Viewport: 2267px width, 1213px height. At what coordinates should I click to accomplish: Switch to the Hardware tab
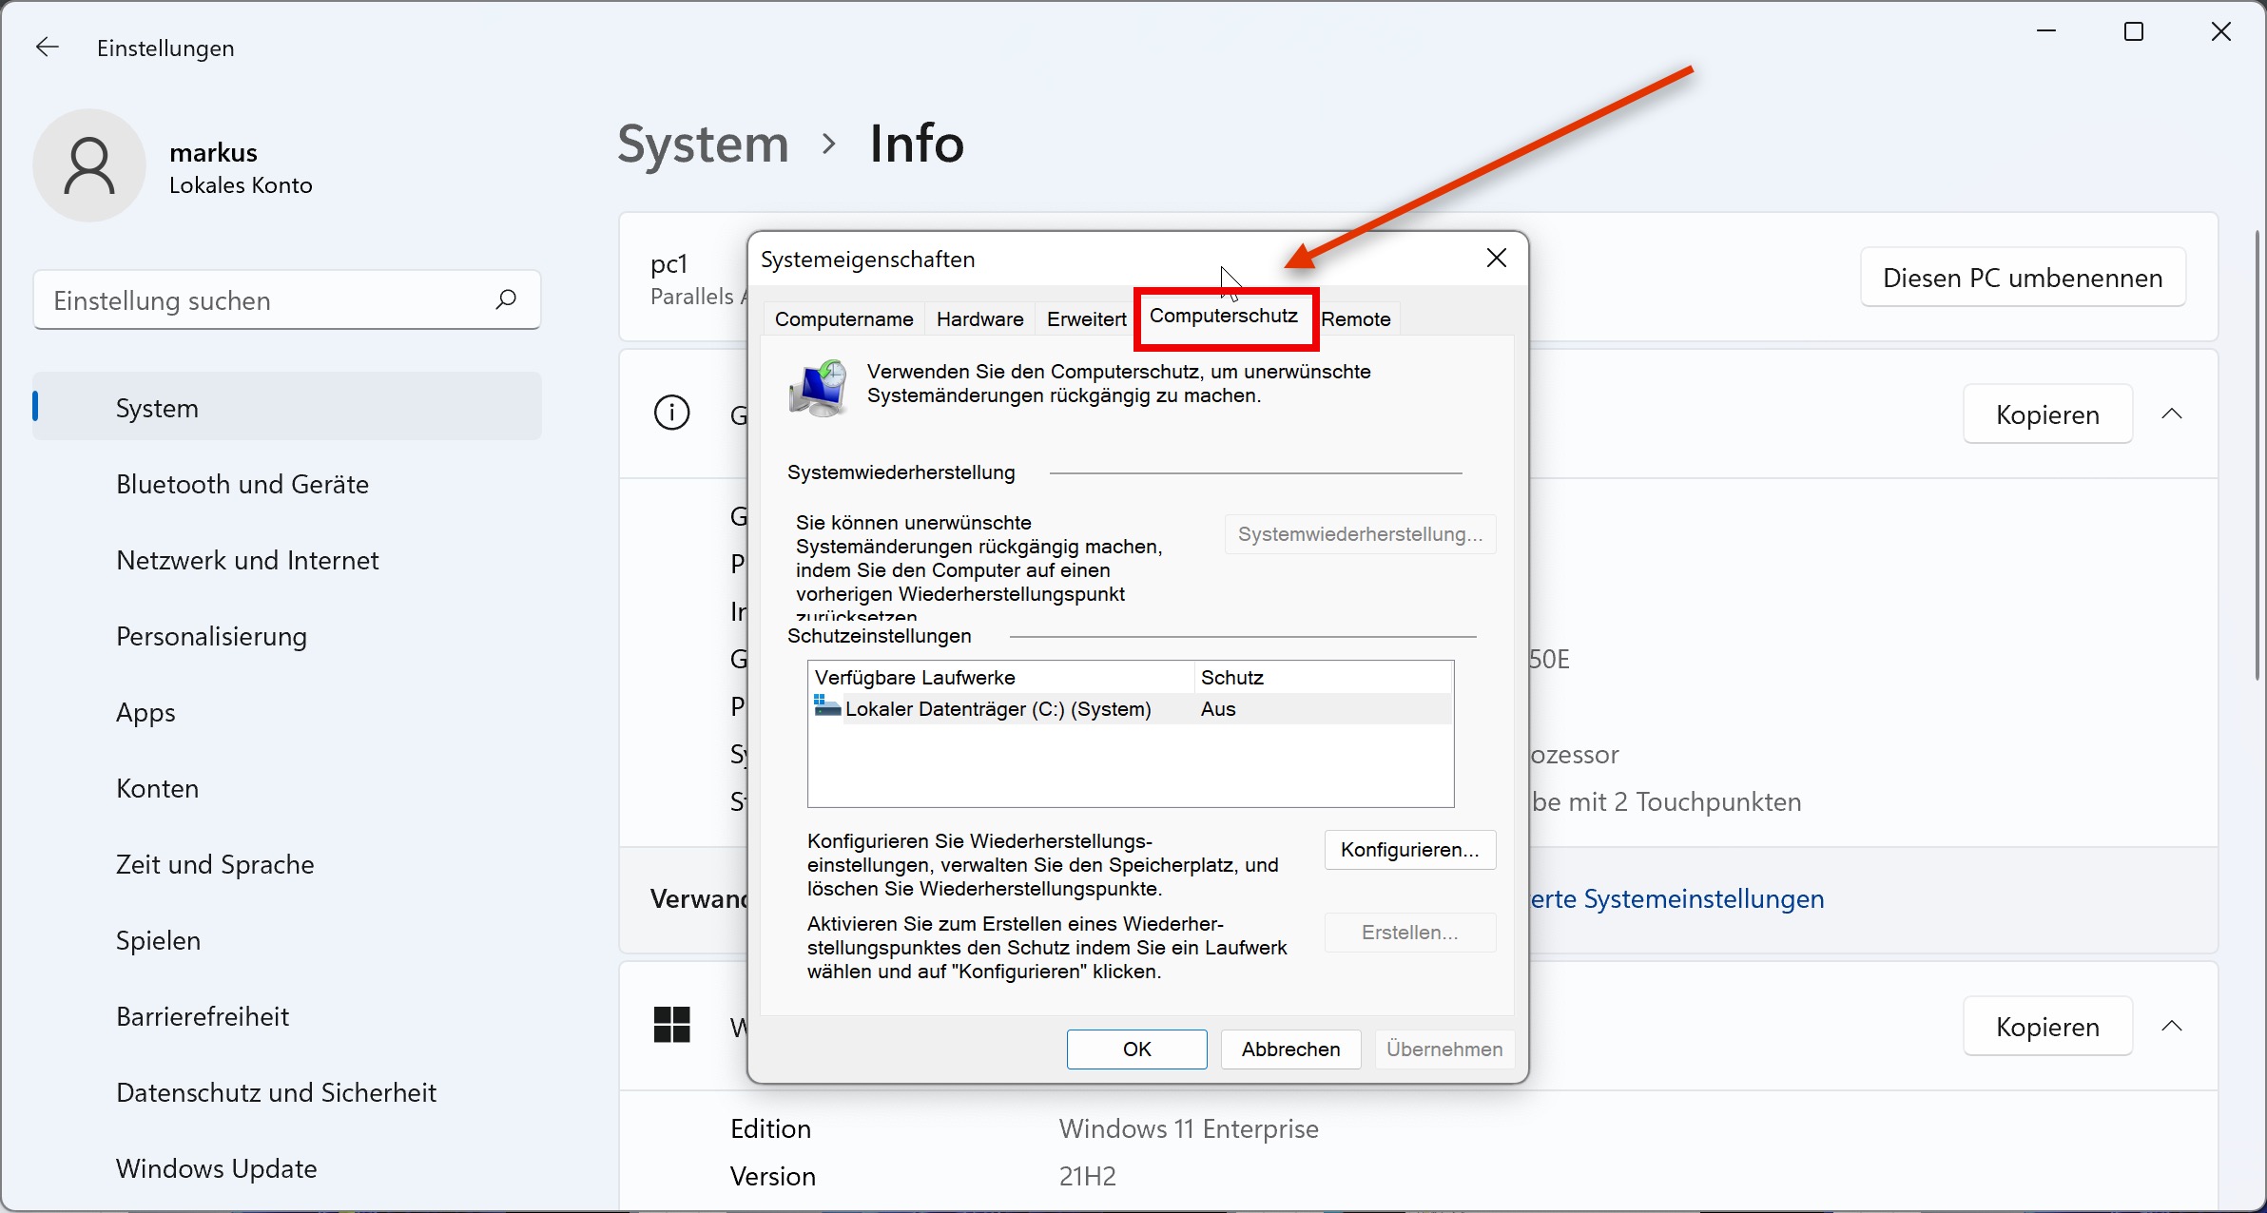980,319
